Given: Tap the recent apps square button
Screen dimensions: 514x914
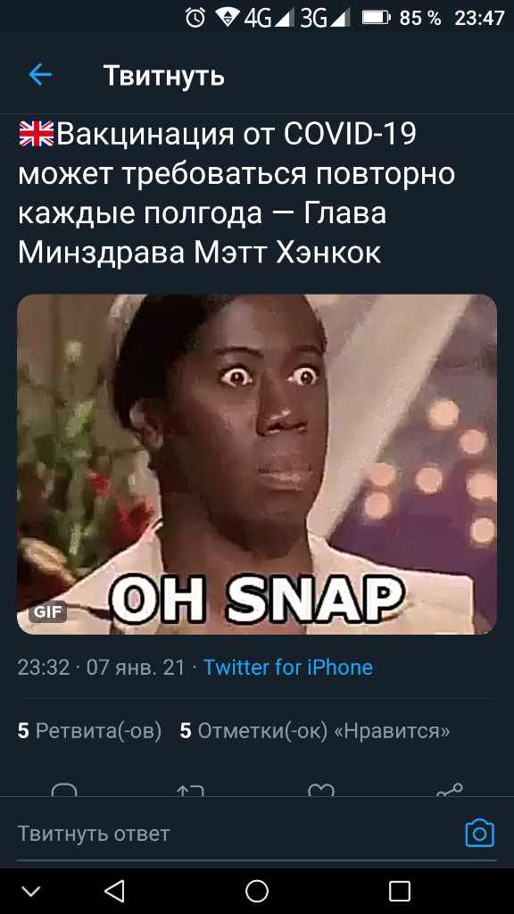Looking at the screenshot, I should (x=400, y=891).
